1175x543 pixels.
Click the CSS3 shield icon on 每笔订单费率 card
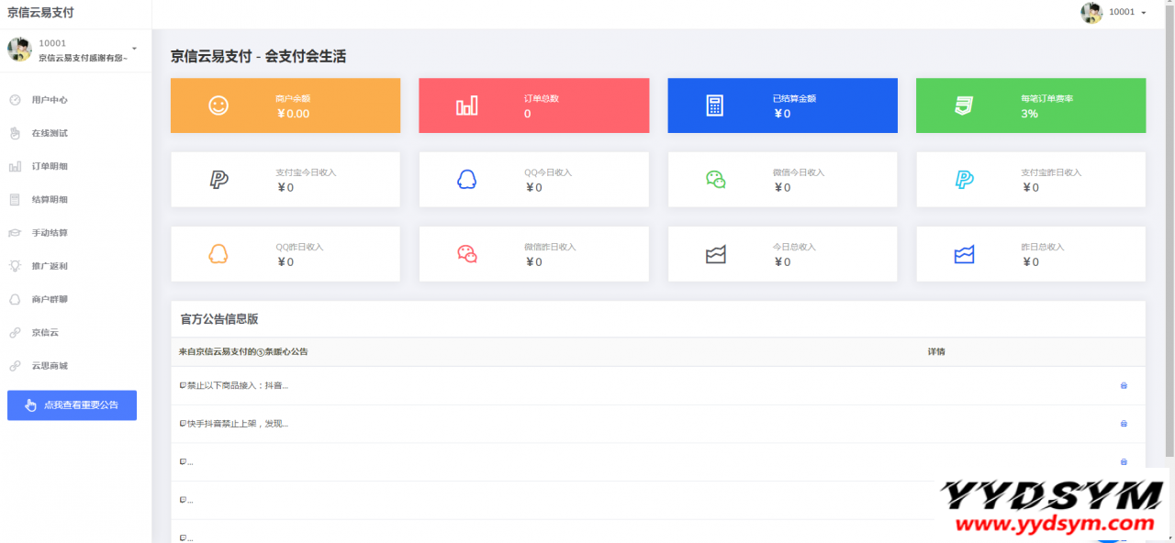pos(963,105)
